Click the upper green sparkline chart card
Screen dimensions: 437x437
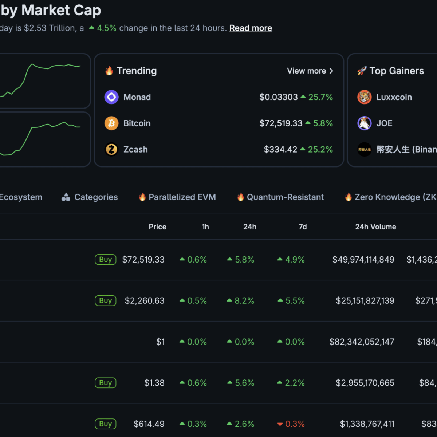coord(44,81)
